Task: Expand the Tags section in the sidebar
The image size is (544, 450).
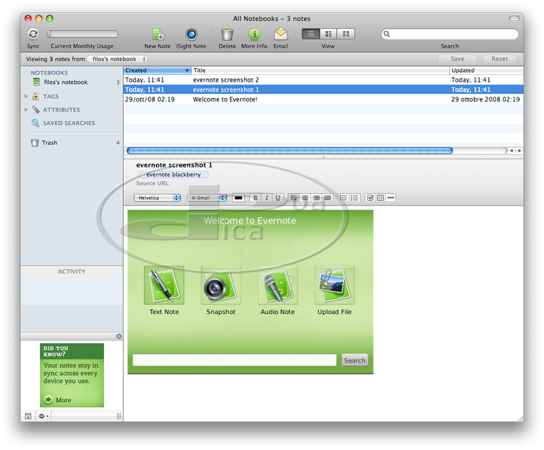Action: tap(27, 97)
